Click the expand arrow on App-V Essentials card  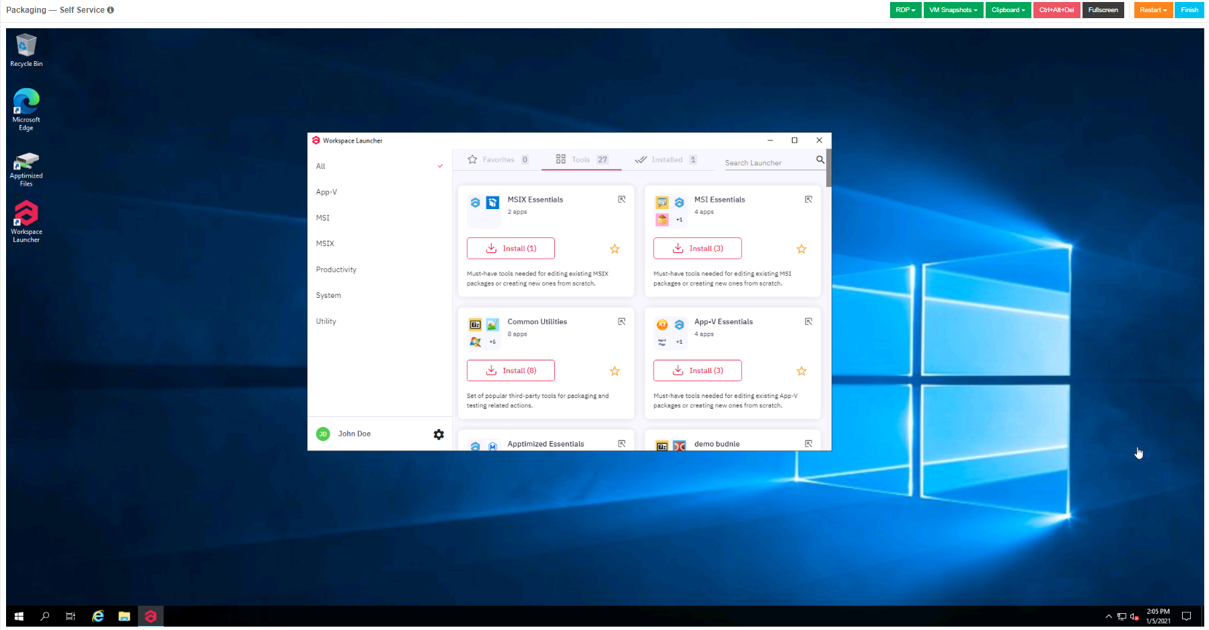tap(808, 321)
